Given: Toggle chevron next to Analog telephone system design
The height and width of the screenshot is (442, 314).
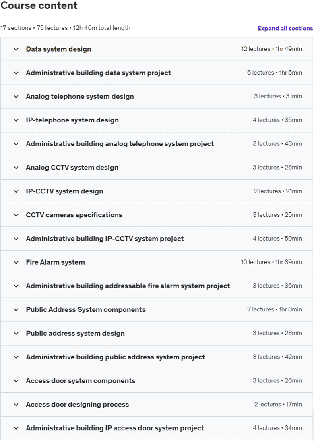Looking at the screenshot, I should coord(16,96).
